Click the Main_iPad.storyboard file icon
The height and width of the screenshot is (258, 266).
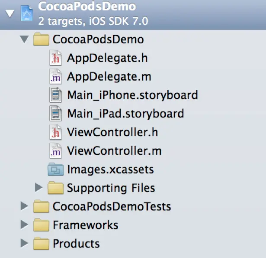(55, 114)
